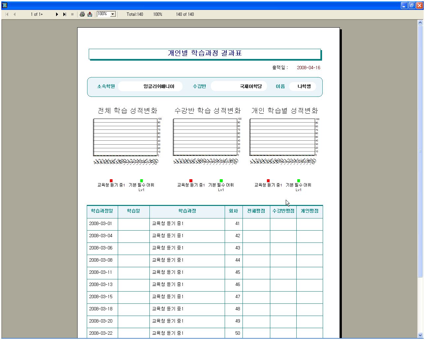Go to the next report page
This screenshot has width=425, height=340.
pos(57,14)
